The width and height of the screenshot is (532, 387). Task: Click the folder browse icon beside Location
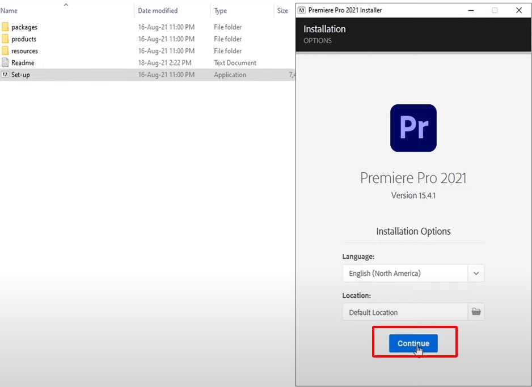pyautogui.click(x=476, y=312)
